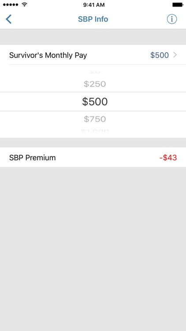Tap the gray band under navigation bar
The image size is (186, 331).
point(93,37)
